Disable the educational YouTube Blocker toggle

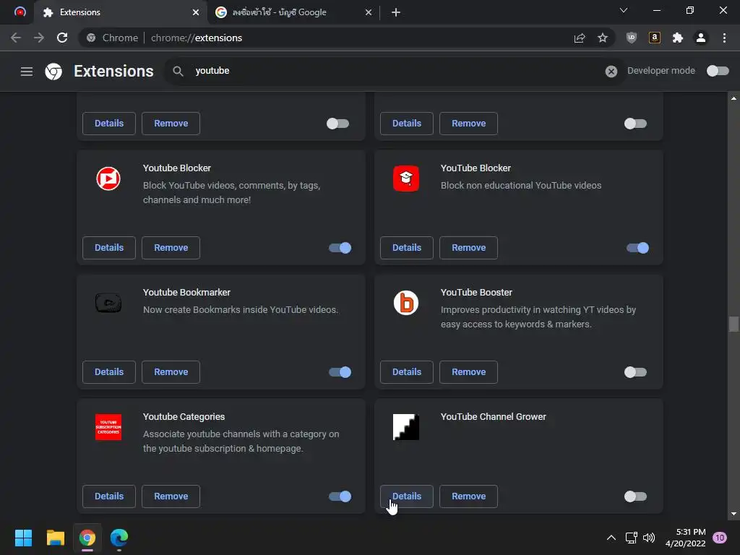[x=637, y=248]
